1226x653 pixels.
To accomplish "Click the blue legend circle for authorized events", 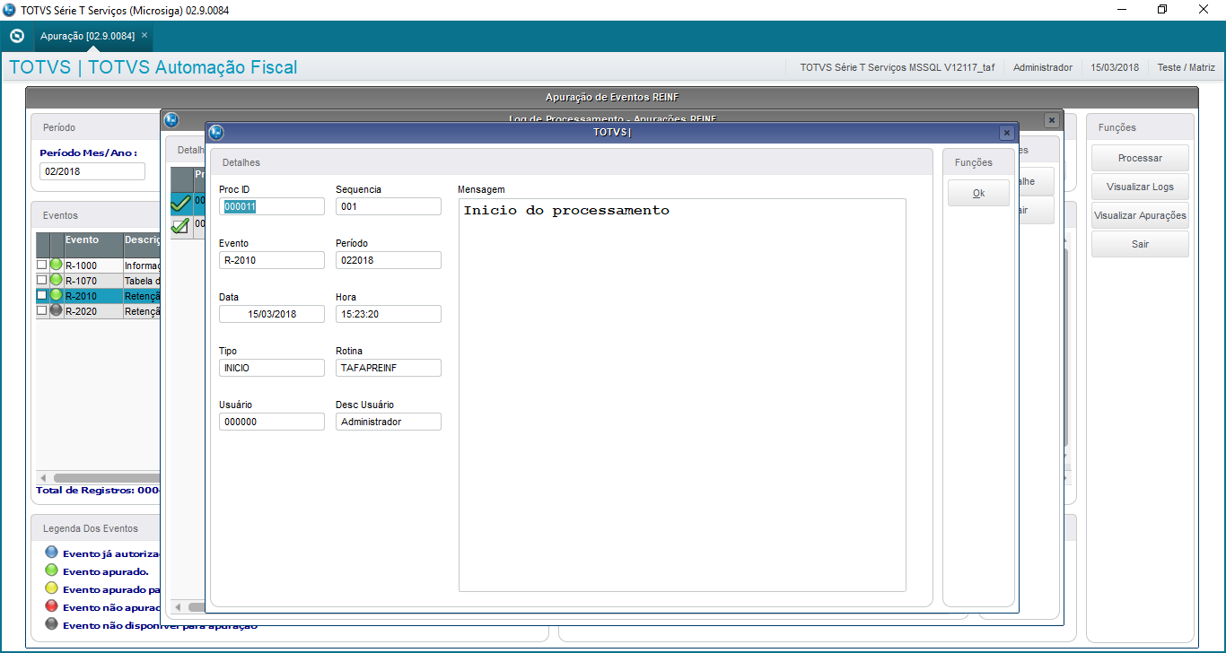I will point(51,553).
